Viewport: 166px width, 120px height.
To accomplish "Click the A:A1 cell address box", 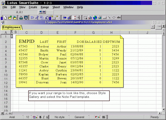I will click(x=19, y=12).
